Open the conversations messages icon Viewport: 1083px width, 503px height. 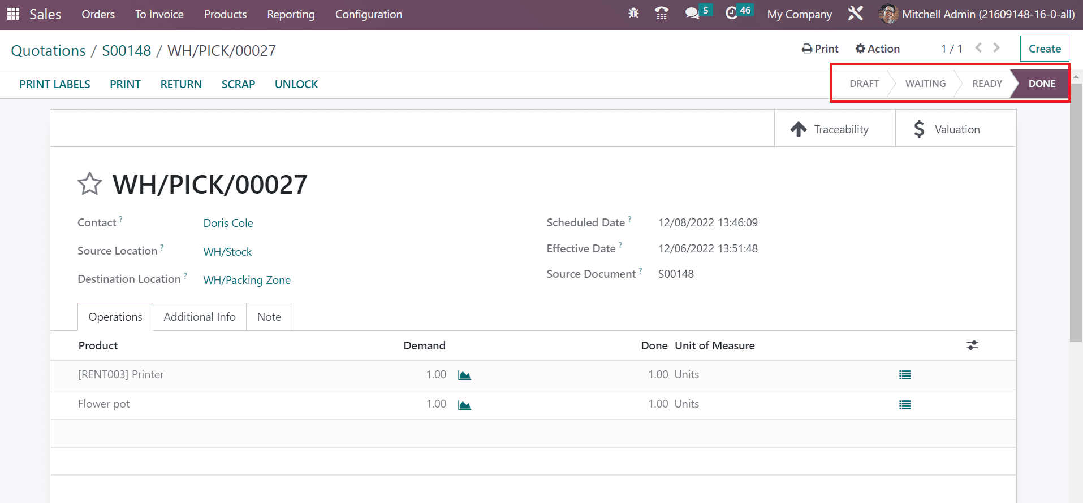click(693, 13)
